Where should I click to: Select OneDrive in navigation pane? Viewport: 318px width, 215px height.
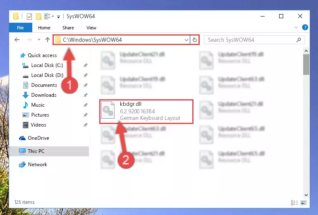(x=38, y=138)
